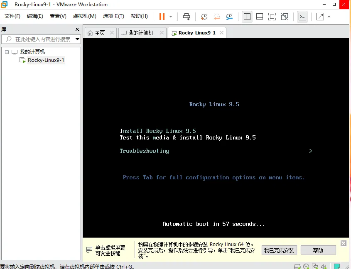Select the Troubleshooting boot entry

tap(145, 151)
